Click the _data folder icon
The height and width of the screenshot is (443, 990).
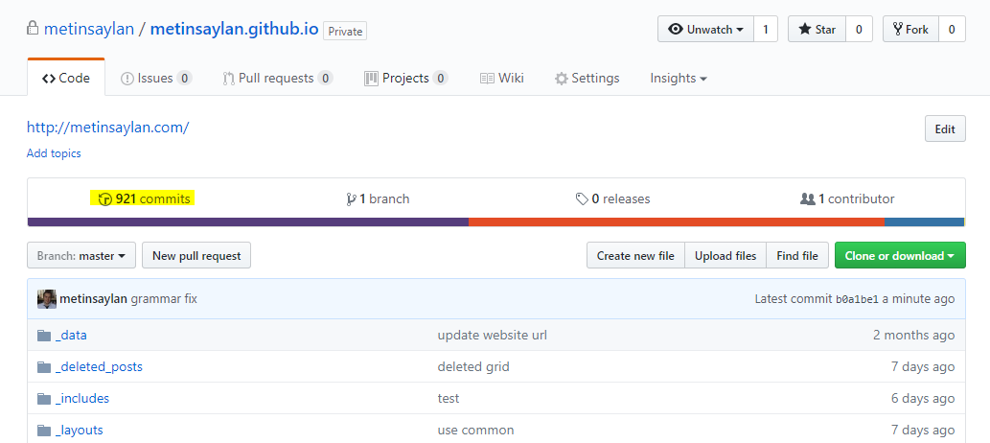[43, 336]
